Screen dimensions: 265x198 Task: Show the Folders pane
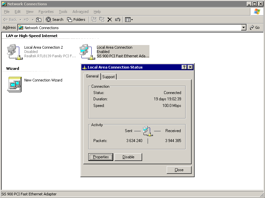point(76,20)
